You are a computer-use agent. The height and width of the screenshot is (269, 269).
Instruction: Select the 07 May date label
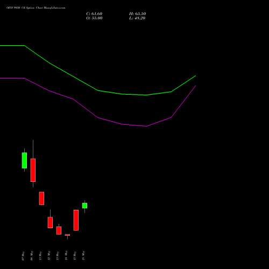click(23, 256)
